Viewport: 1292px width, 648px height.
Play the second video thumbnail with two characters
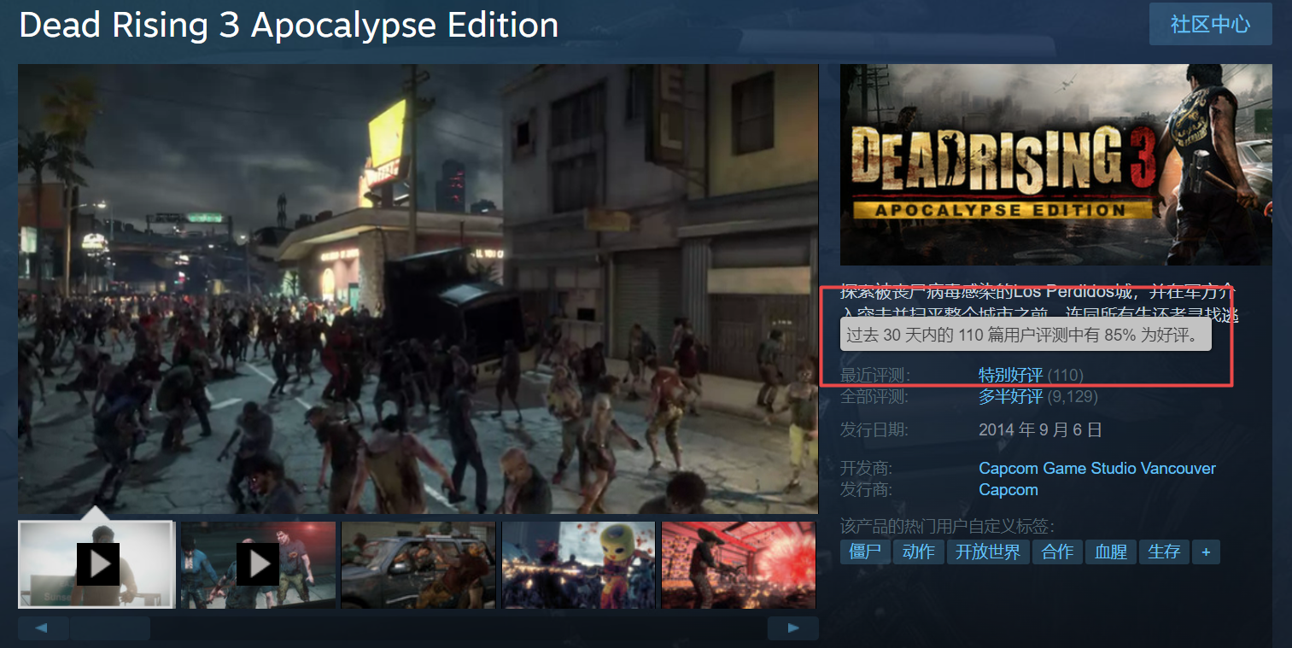pos(257,564)
